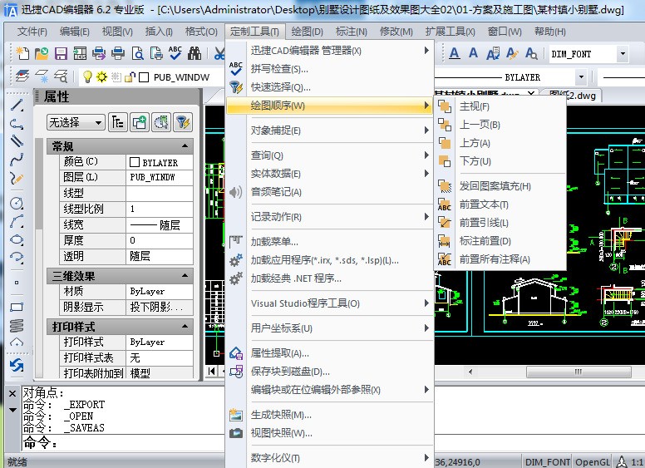
Task: Click the Open file folder icon
Action: coord(41,53)
